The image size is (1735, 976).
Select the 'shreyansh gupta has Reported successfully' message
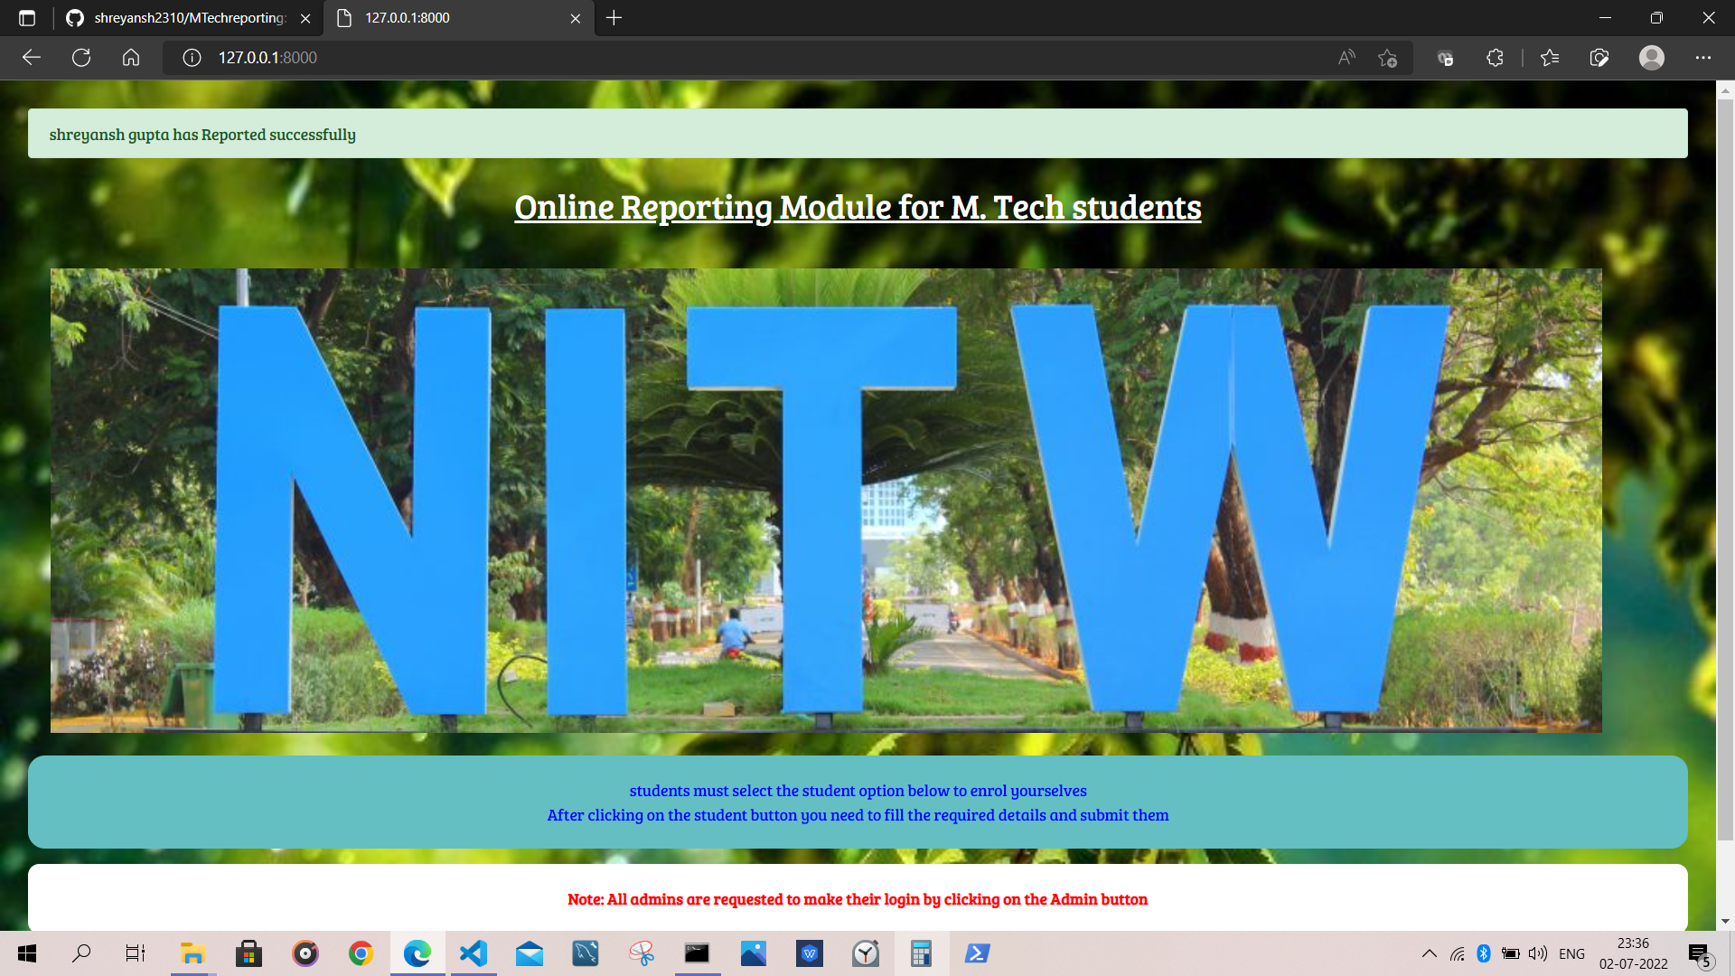(x=202, y=135)
